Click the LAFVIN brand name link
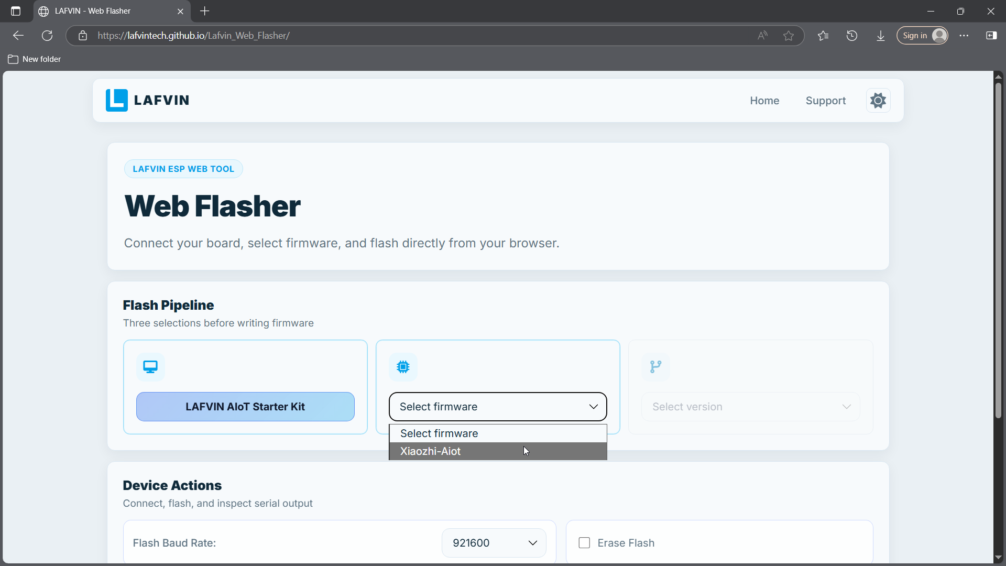The height and width of the screenshot is (566, 1006). [x=161, y=100]
